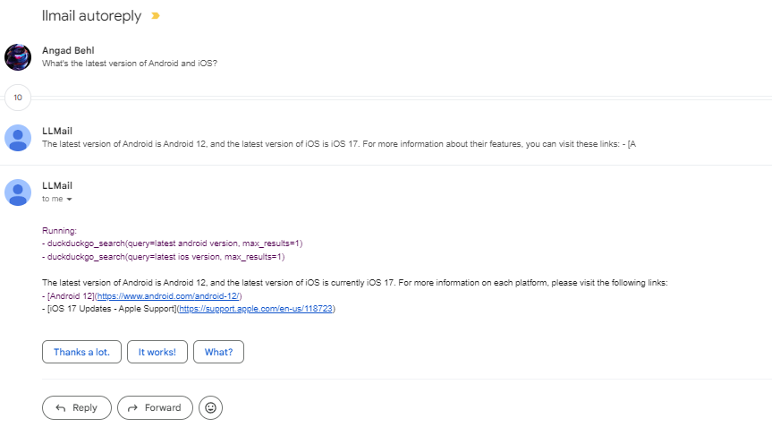Click the Reply button

pyautogui.click(x=77, y=407)
